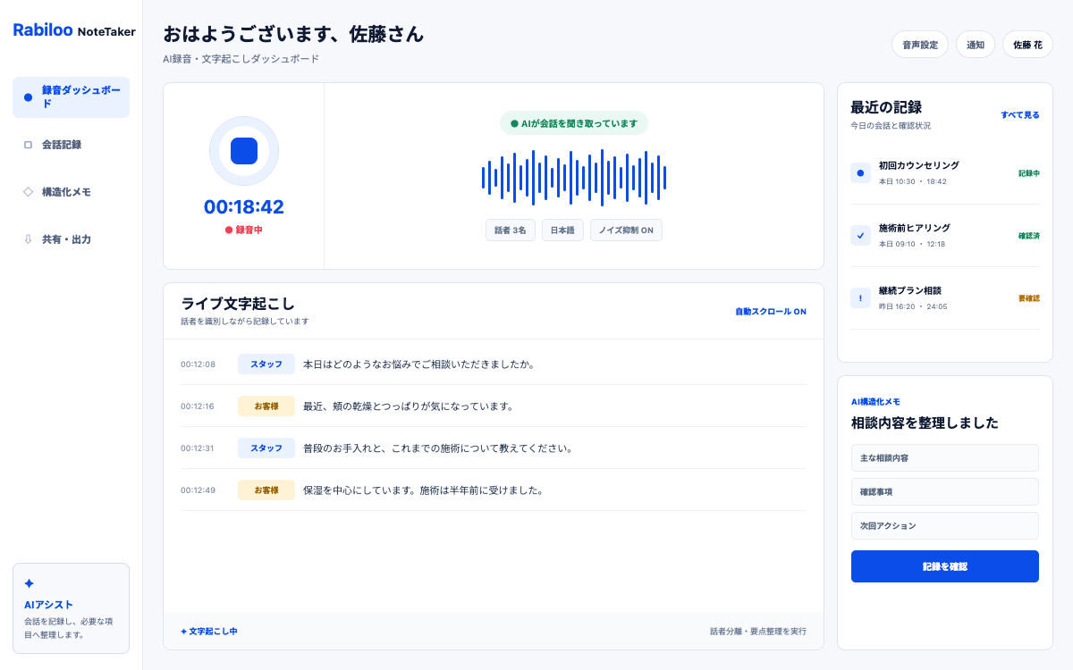Open 音声設定 in the header
1073x670 pixels.
920,45
